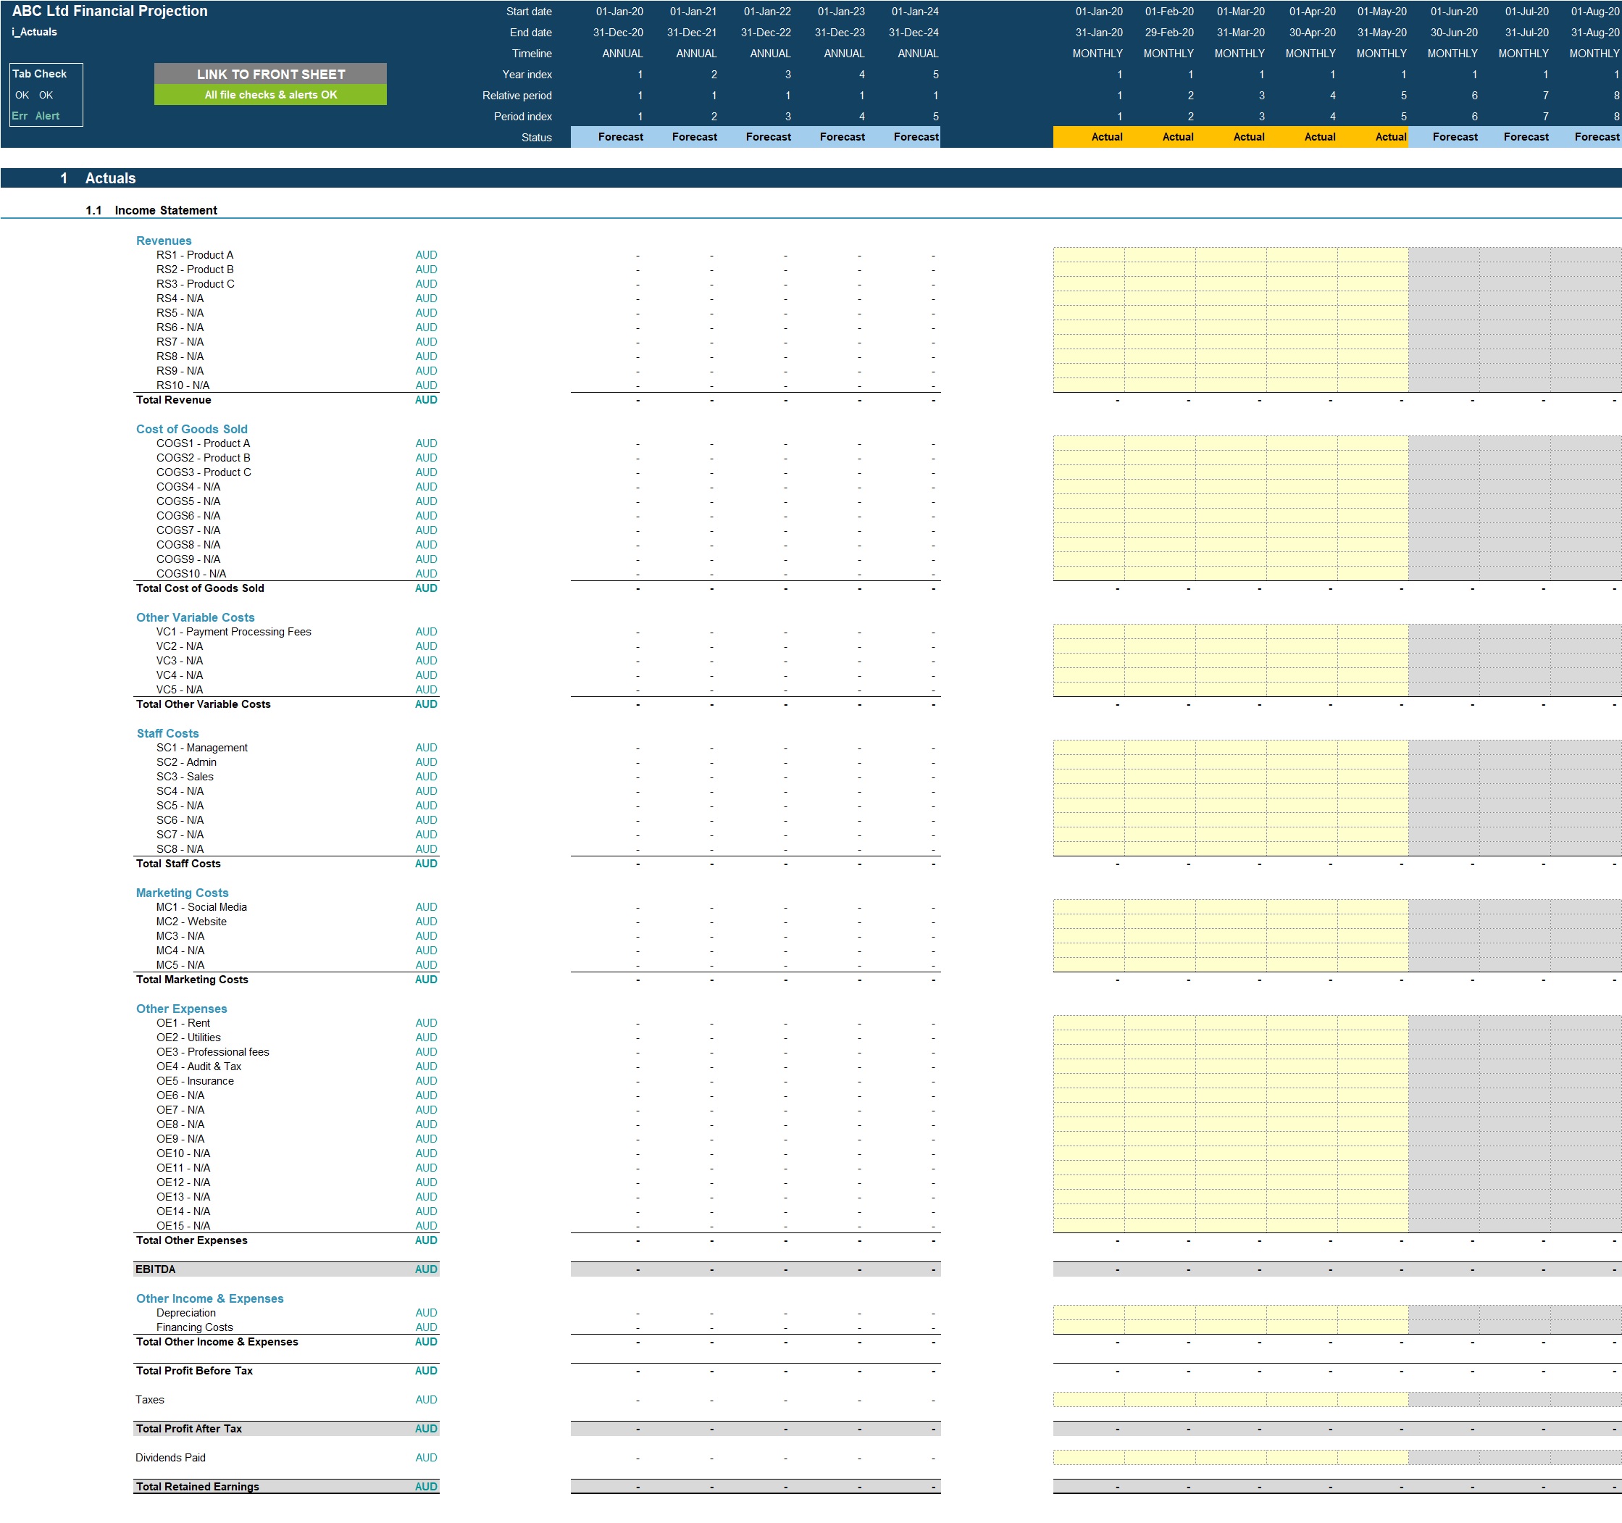Select the SC2 - Admin row label
Image resolution: width=1622 pixels, height=1523 pixels.
pos(186,762)
